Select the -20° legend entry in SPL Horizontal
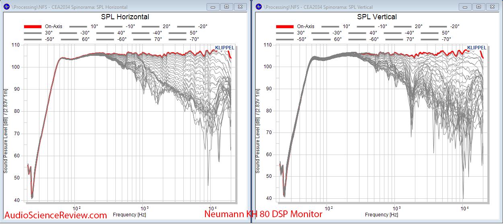The height and width of the screenshot is (224, 503). point(192,26)
